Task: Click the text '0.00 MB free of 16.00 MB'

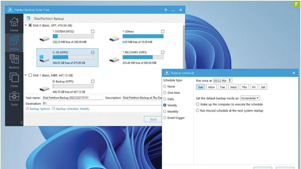Action: point(137,42)
